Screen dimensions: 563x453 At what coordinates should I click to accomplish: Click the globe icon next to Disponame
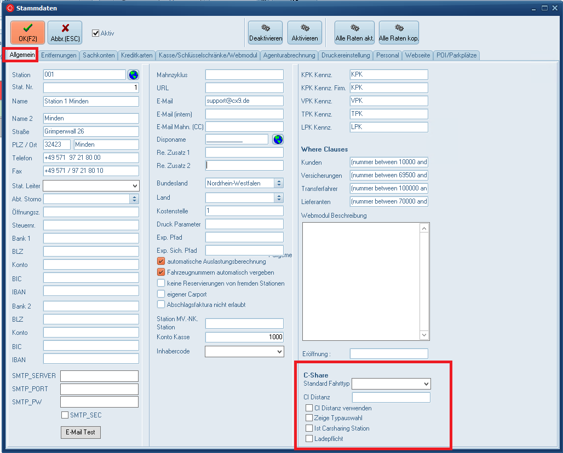coord(278,140)
